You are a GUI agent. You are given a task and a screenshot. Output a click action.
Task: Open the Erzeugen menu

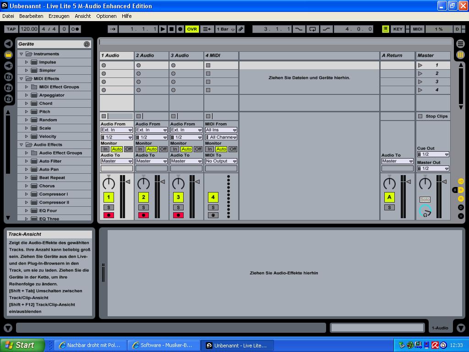[59, 16]
